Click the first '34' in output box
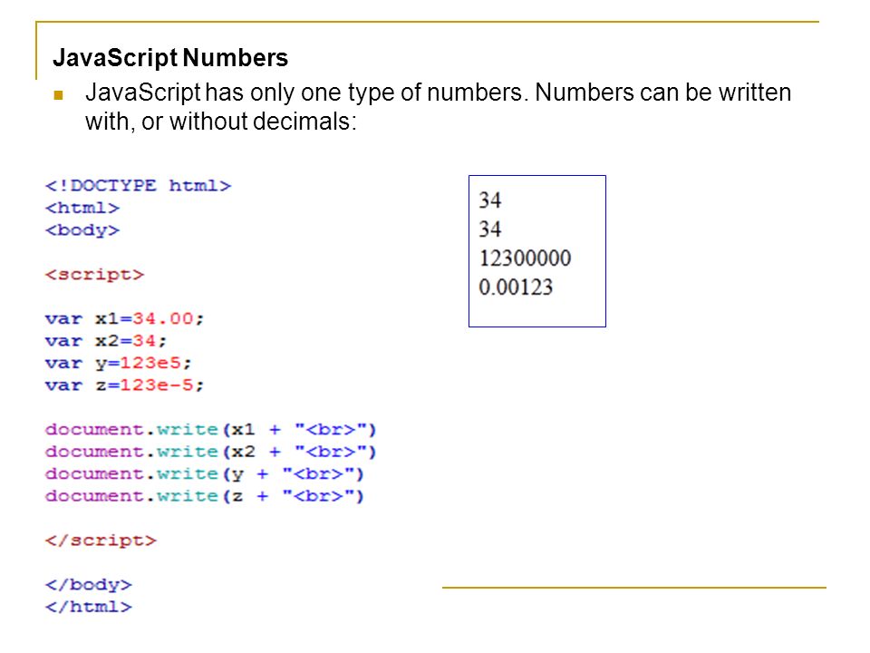870x653 pixels. tap(490, 200)
